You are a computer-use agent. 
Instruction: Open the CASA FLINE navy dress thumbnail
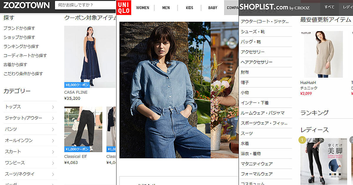coord(90,56)
